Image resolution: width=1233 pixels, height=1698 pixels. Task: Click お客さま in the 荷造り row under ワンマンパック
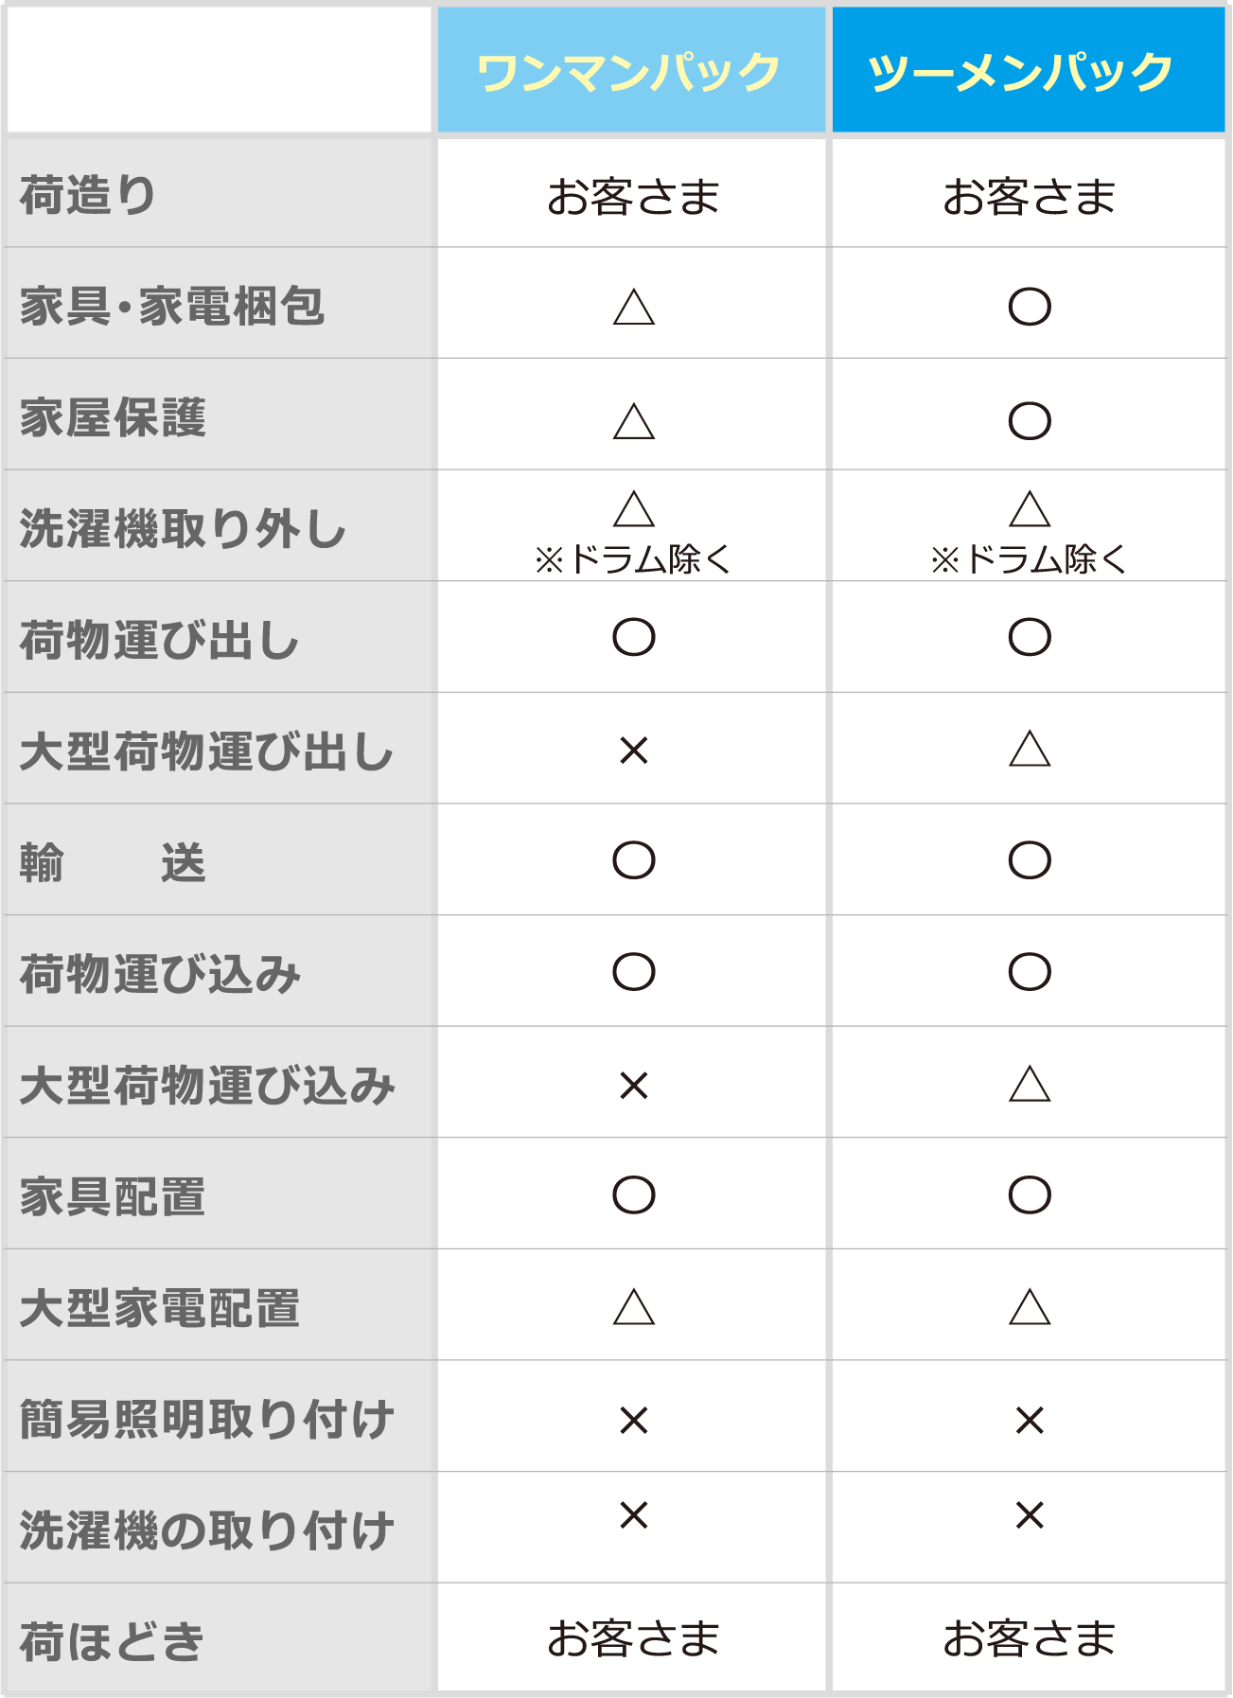click(x=633, y=197)
